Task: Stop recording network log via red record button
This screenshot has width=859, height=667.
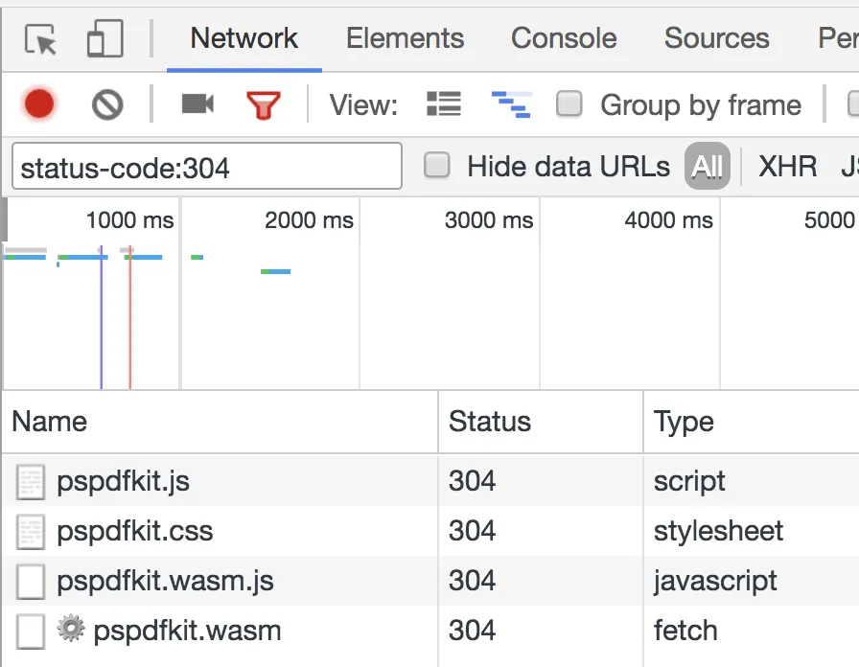Action: [37, 104]
